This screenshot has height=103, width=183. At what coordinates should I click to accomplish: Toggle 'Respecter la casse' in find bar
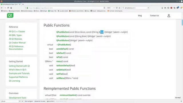40,101
